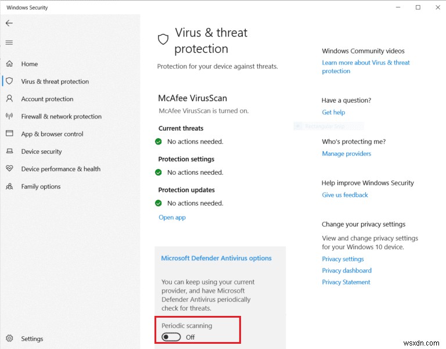Open the Privacy dashboard link

347,271
